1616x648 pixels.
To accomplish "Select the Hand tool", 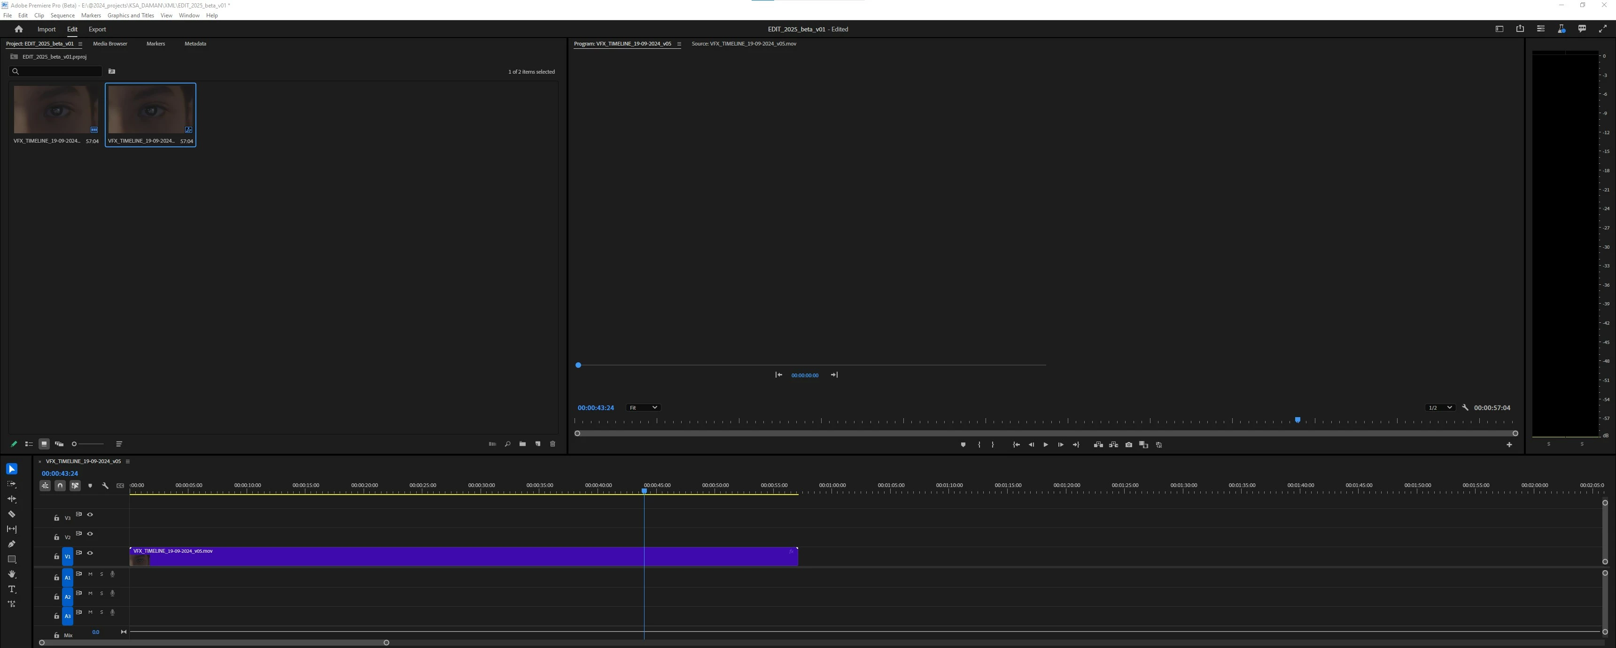I will pyautogui.click(x=11, y=574).
